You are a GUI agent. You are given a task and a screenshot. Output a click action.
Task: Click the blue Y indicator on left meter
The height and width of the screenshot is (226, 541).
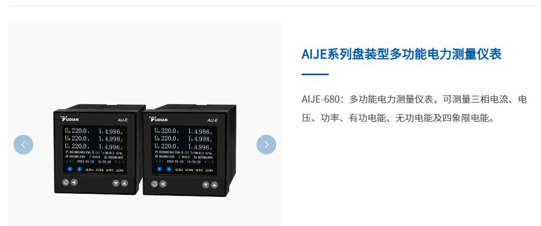70,169
